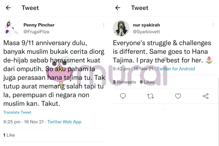Open Penny Pincher's profile picture
This screenshot has height=146, width=219.
[11, 28]
